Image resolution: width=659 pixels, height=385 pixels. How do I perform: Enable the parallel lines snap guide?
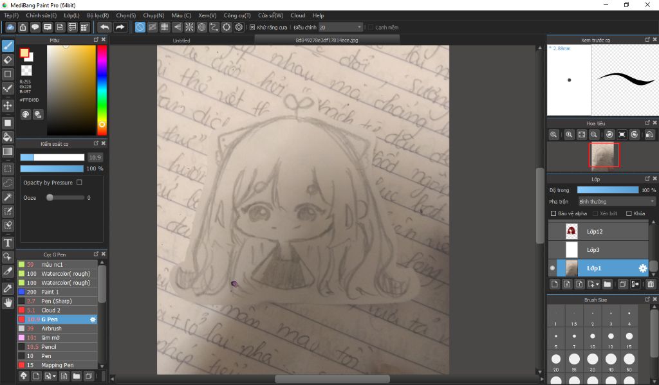coord(153,27)
